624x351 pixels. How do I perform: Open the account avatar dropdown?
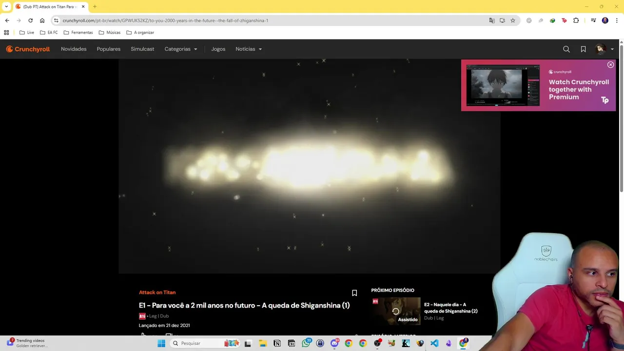coord(604,49)
